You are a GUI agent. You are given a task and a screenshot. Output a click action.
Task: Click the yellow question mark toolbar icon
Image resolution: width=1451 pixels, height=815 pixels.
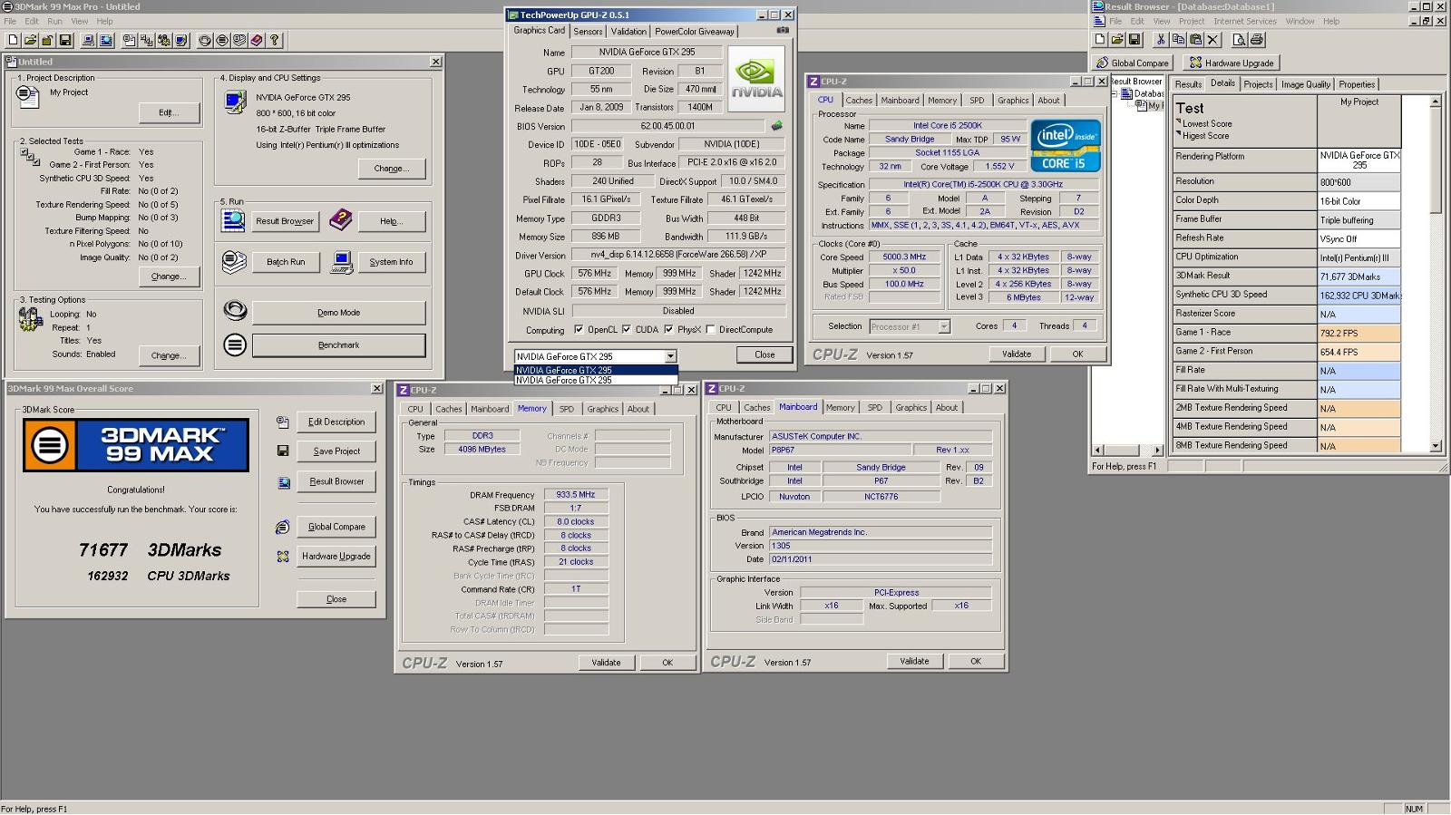[275, 40]
